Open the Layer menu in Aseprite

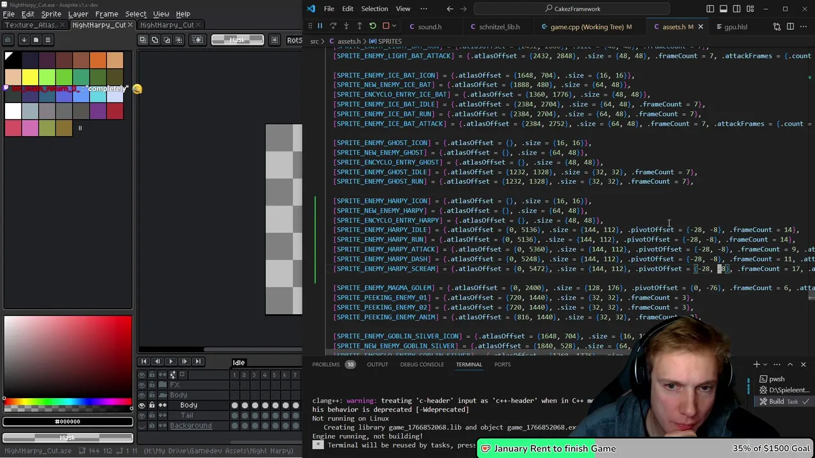[x=78, y=14]
